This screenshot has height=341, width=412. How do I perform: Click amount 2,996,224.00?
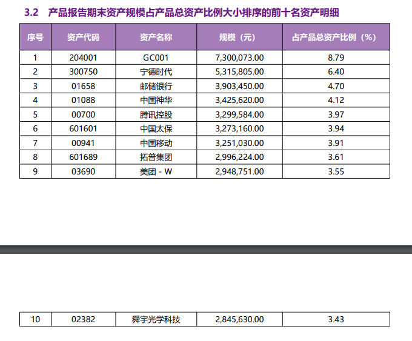tap(239, 157)
